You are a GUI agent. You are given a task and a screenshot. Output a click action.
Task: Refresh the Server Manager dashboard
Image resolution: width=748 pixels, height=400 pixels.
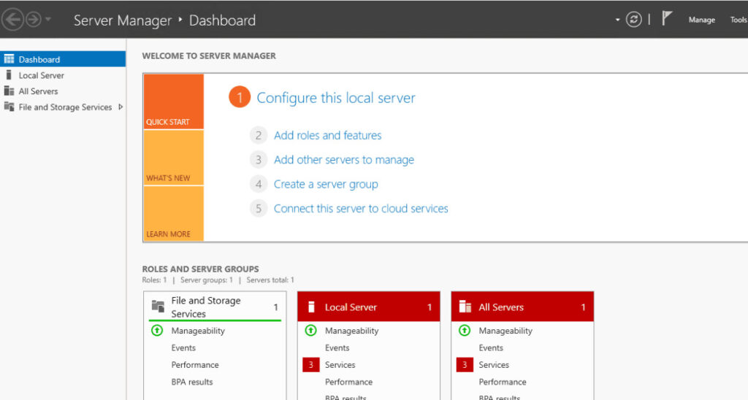point(633,20)
